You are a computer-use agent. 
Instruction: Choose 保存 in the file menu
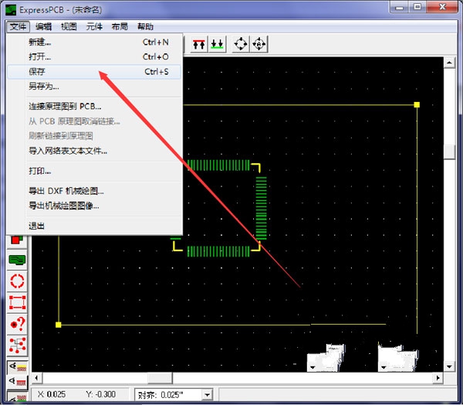(94, 72)
